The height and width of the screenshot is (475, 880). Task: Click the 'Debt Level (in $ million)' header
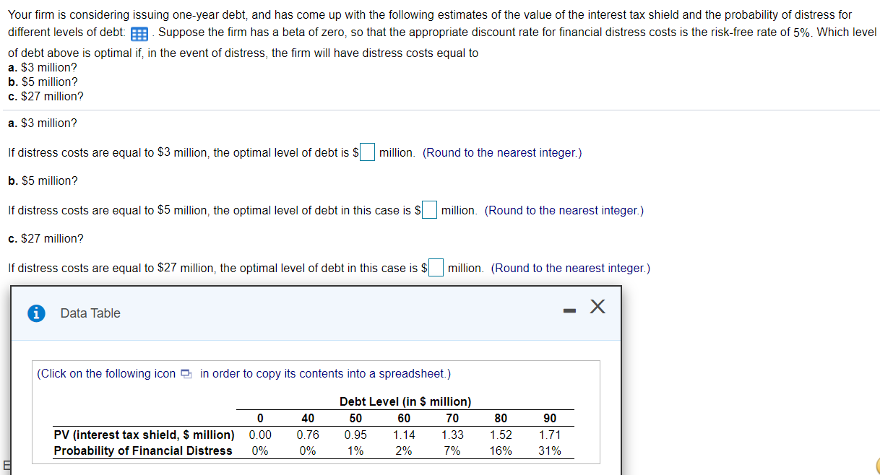pyautogui.click(x=405, y=401)
